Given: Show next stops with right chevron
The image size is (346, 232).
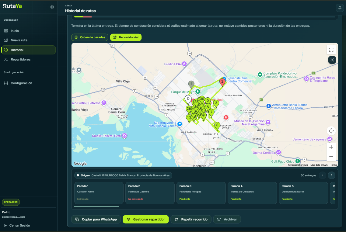Looking at the screenshot, I should click(331, 175).
